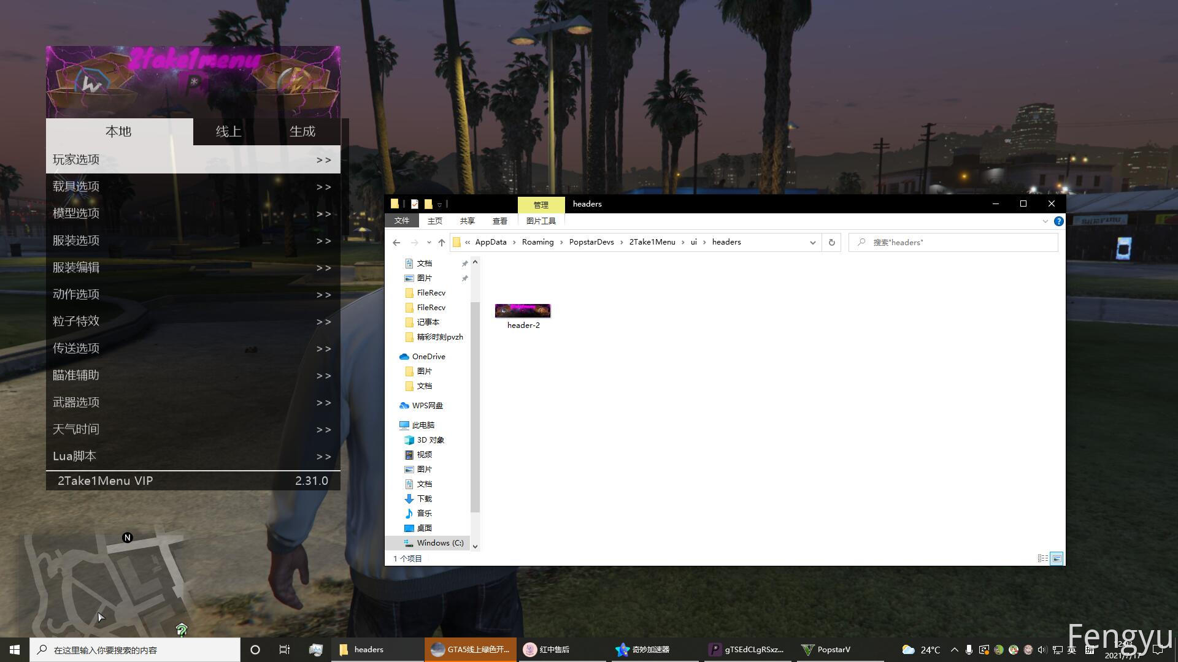Image resolution: width=1178 pixels, height=662 pixels.
Task: Open the recent locations dropdown arrow
Action: [429, 242]
